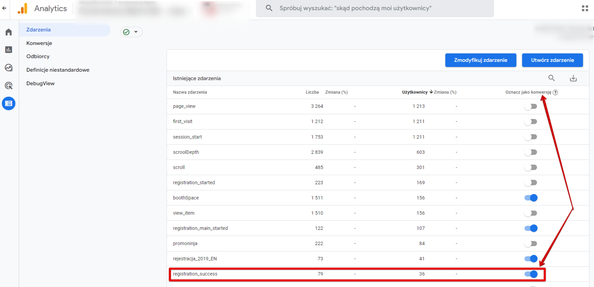Open the Home icon in left sidebar

[x=9, y=32]
